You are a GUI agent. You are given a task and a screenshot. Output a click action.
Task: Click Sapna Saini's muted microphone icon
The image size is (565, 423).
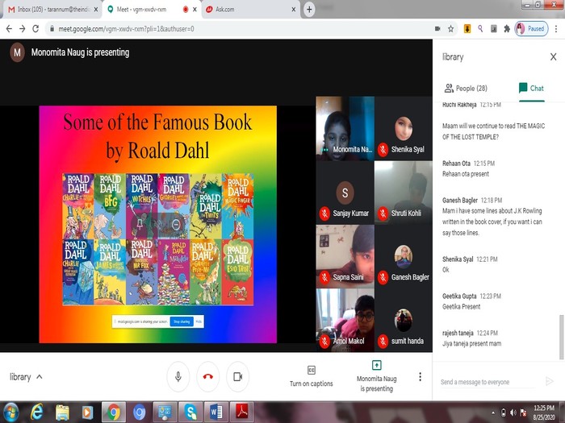(324, 277)
